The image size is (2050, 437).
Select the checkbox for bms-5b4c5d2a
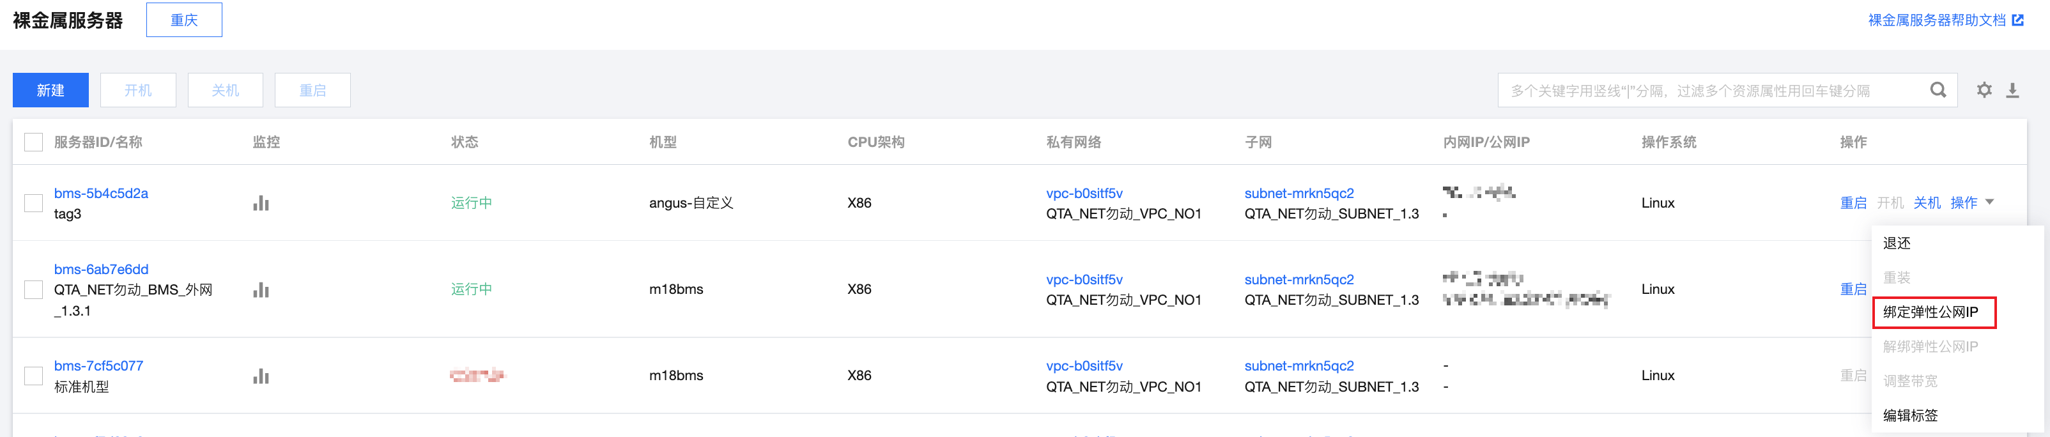pos(33,203)
